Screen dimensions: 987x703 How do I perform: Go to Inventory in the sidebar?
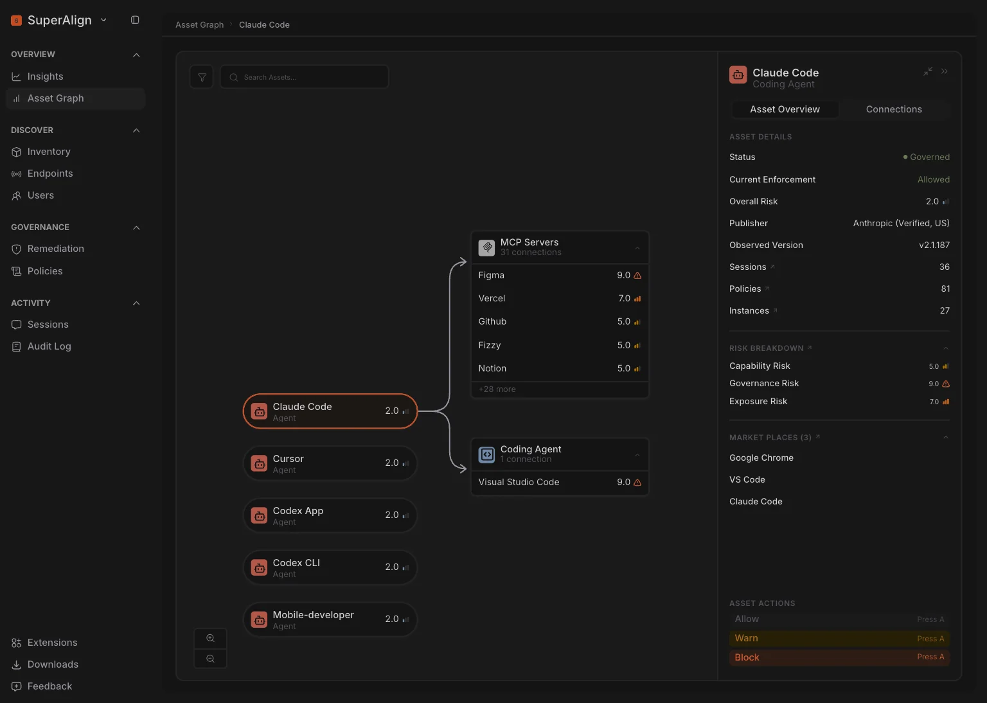(76, 152)
